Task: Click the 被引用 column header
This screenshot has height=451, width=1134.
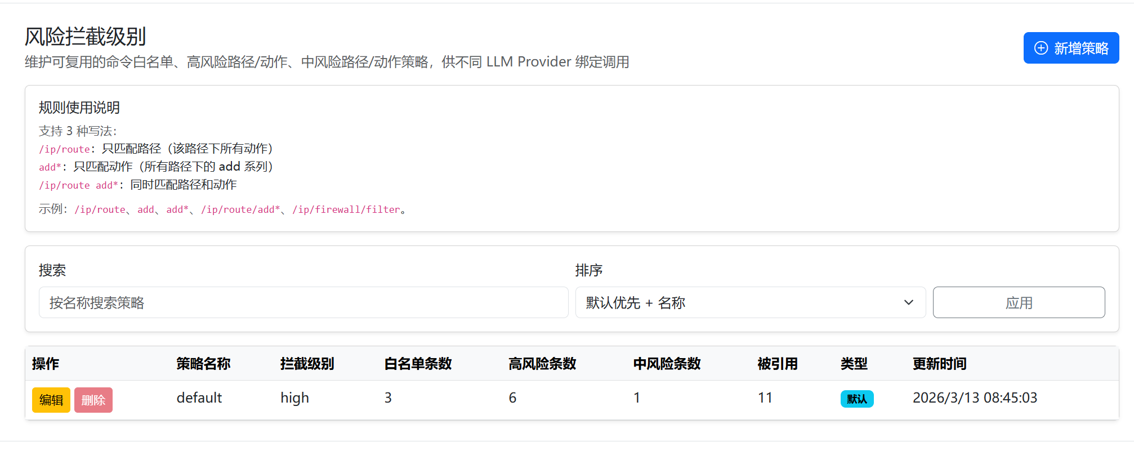Action: 777,364
